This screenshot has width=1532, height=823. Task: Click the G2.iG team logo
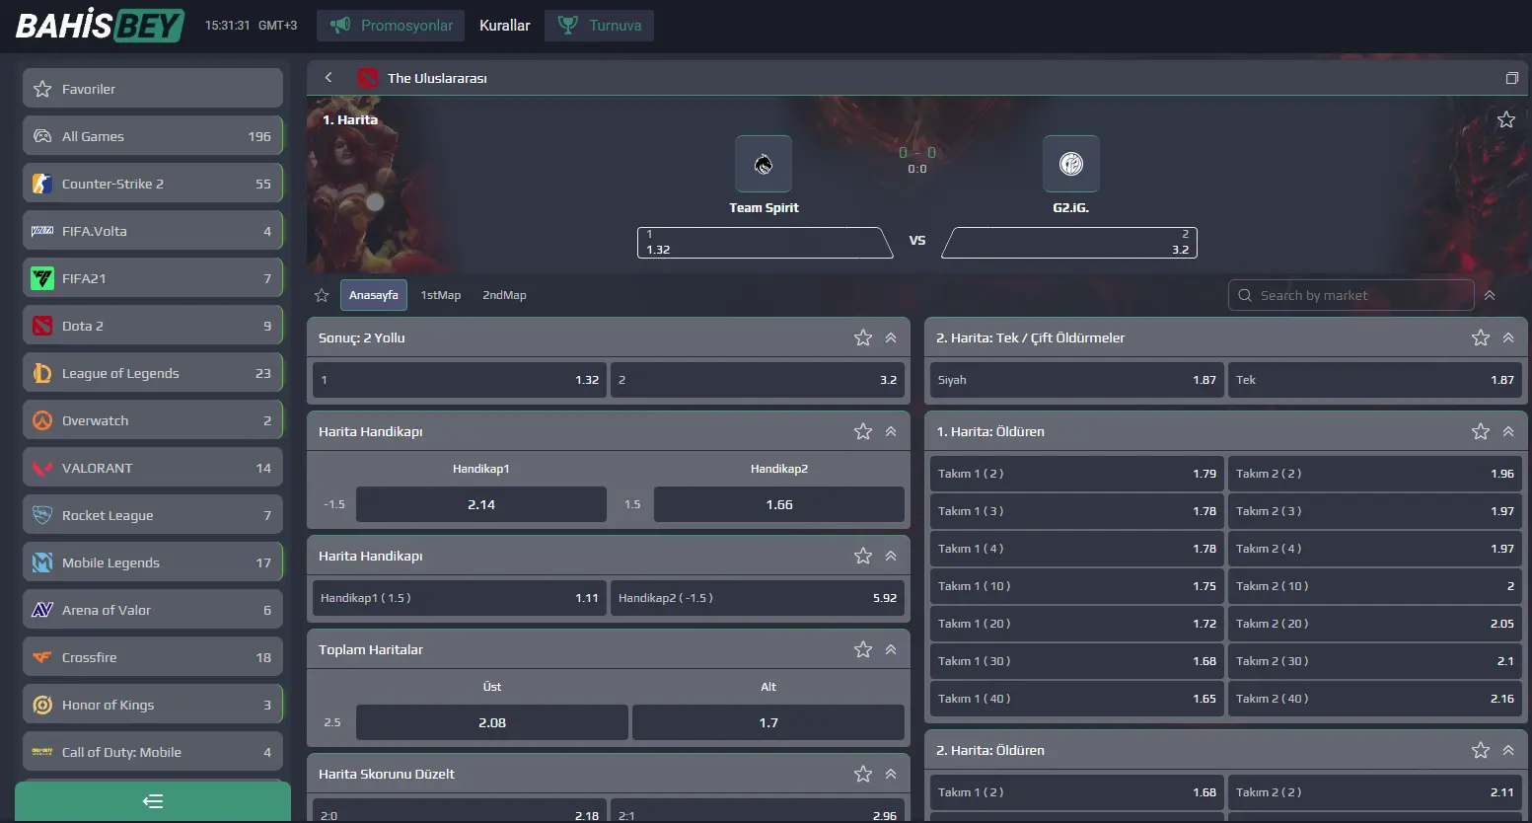1071,164
